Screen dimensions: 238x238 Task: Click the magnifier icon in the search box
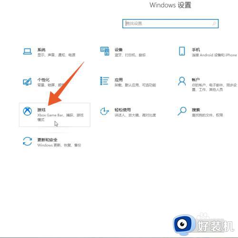214,23
